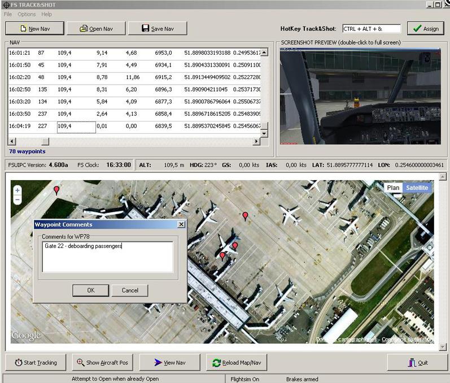Quit the application via the Quit button
Viewport: 450px width, 383px height.
(x=418, y=362)
